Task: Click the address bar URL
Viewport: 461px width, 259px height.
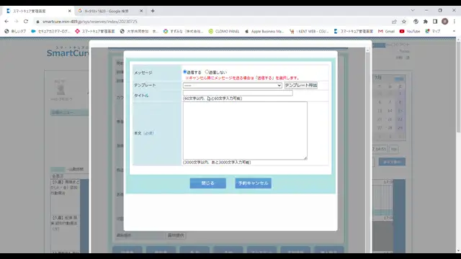Action: pos(90,22)
